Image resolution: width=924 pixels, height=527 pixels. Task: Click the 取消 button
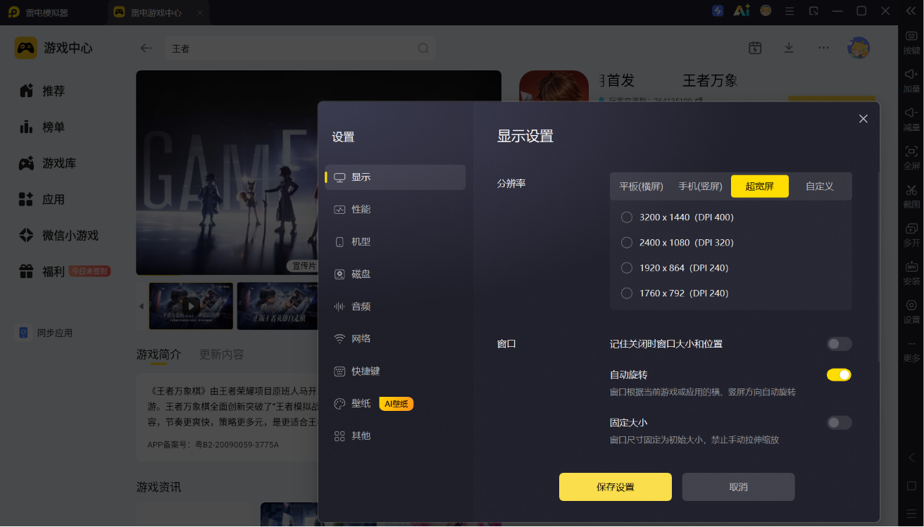(739, 487)
